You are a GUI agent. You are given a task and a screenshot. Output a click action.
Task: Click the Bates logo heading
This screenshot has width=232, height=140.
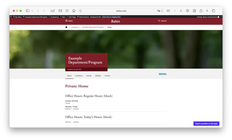(115, 21)
